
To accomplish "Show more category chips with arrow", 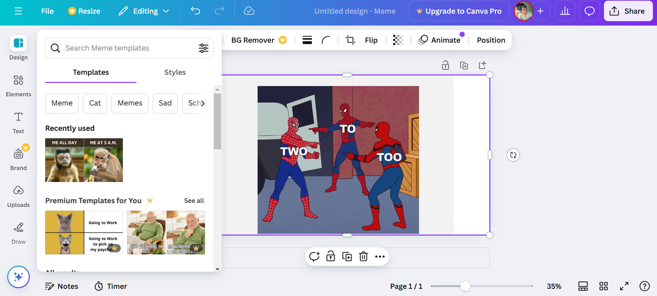I will (203, 103).
